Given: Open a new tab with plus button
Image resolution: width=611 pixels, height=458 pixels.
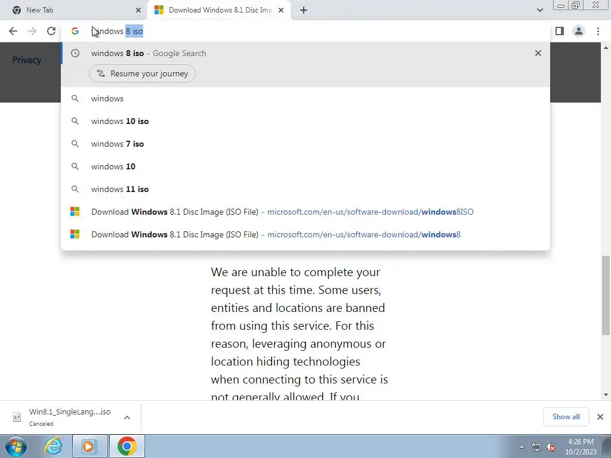Looking at the screenshot, I should (x=304, y=10).
